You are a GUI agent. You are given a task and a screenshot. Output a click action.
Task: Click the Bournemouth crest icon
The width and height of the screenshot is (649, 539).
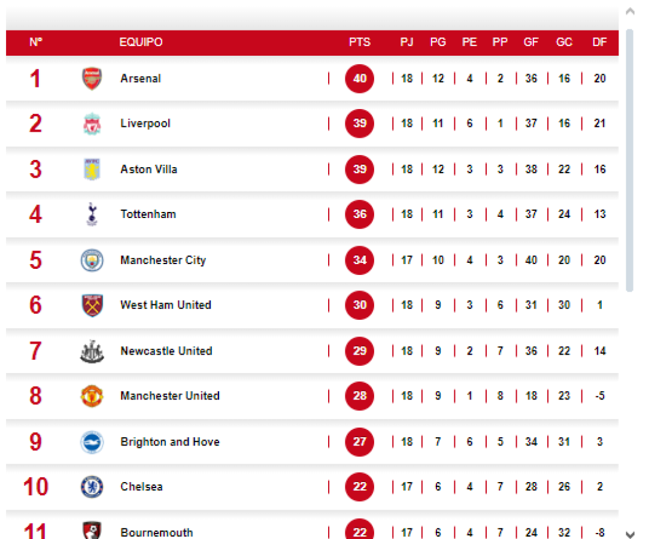point(91,529)
